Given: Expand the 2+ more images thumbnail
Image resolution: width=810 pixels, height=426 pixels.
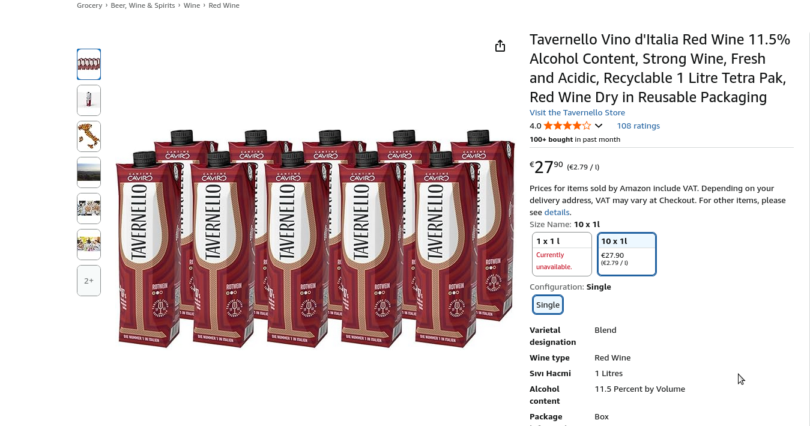Looking at the screenshot, I should click(x=89, y=281).
